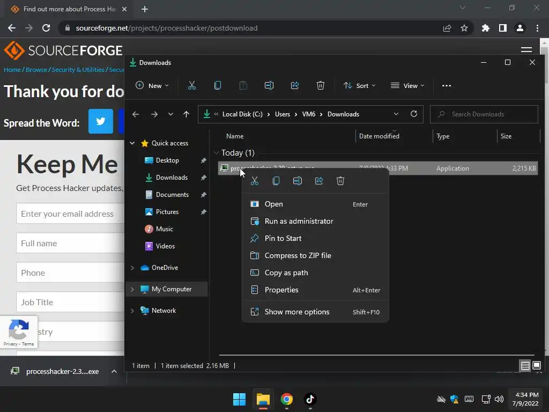Screen dimensions: 549x412
Task: Open download item options chevron
Action: coord(114,371)
